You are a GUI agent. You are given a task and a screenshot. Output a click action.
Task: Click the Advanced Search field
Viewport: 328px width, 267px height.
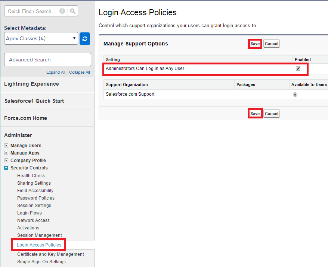click(47, 60)
